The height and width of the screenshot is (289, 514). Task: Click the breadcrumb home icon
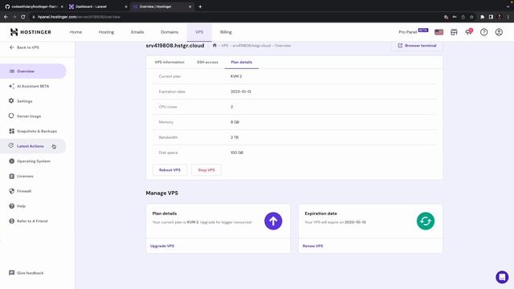[214, 46]
